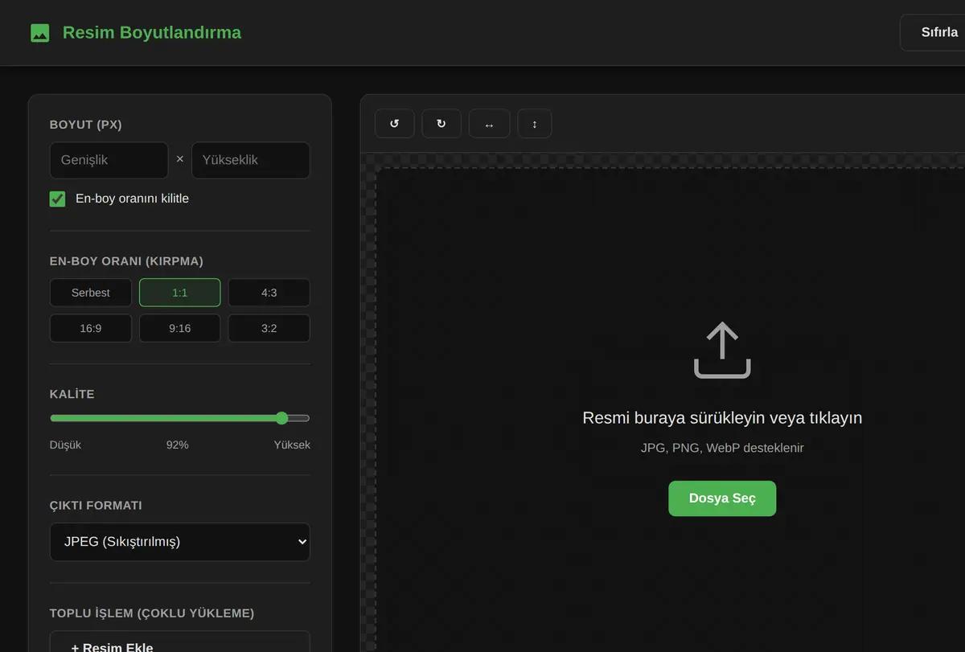Select the 1:1 crop ratio
965x652 pixels.
(180, 293)
